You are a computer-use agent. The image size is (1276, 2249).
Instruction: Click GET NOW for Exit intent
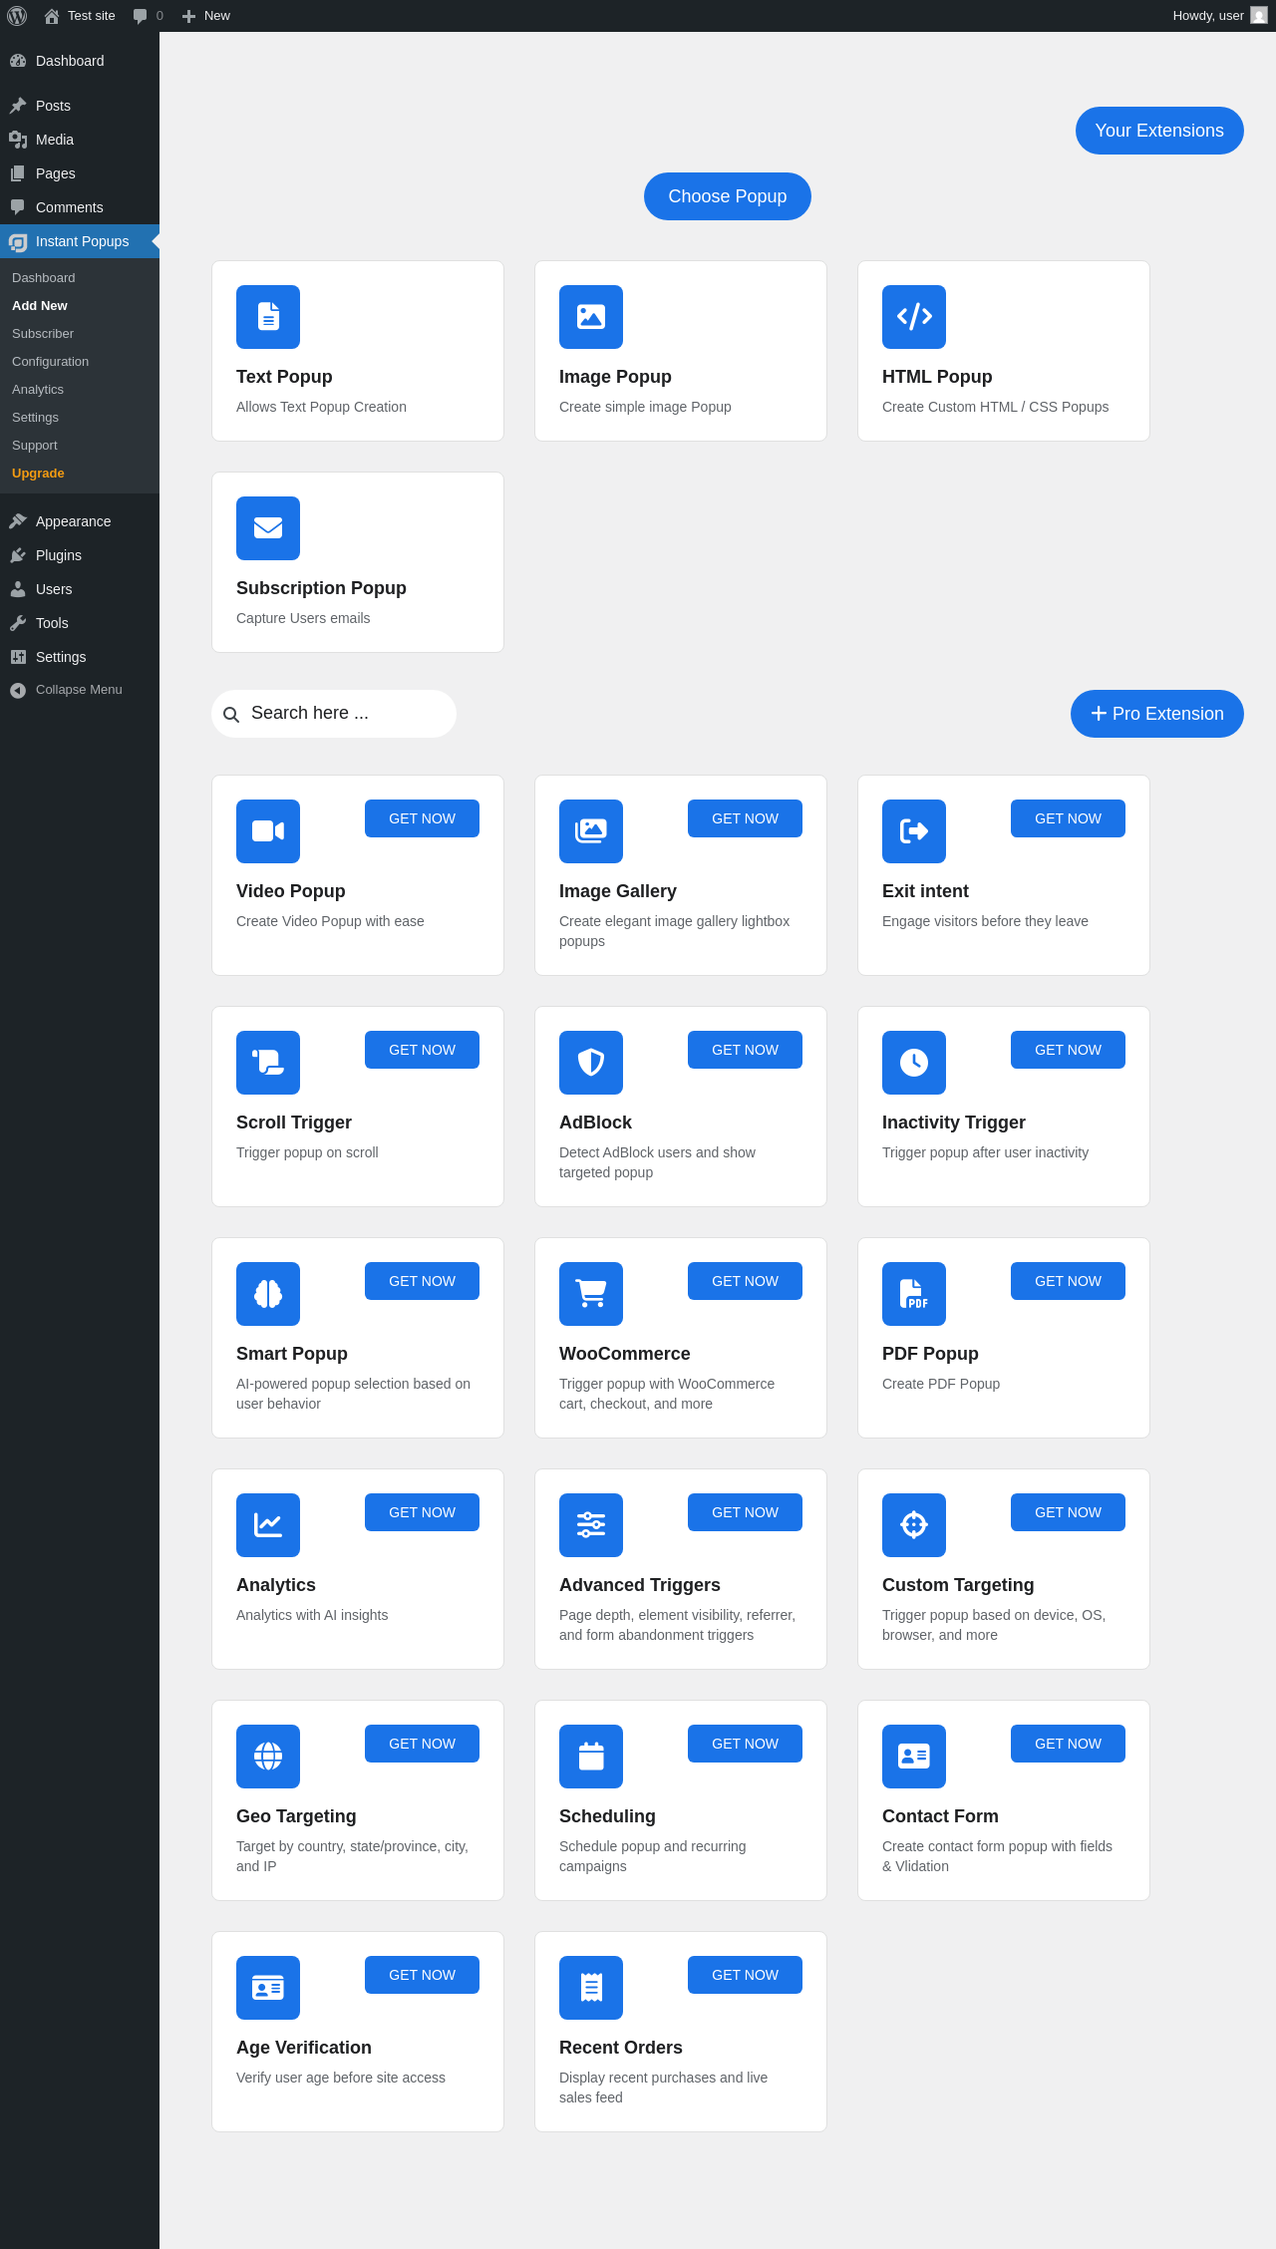click(1068, 818)
